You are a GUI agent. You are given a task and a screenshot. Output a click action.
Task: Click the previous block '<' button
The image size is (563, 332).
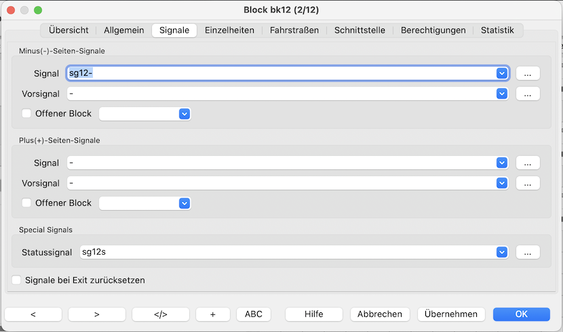point(33,314)
